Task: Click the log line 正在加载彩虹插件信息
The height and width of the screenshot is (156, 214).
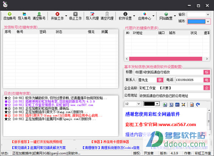Action: pos(39,109)
